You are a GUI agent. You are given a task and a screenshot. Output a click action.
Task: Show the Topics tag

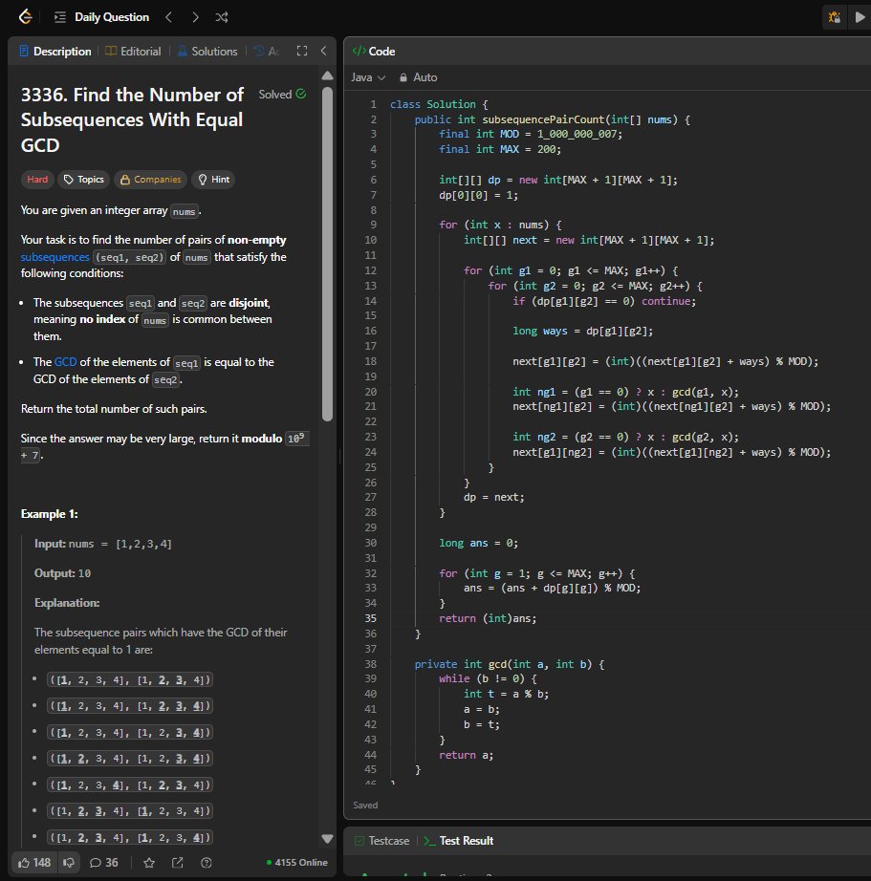coord(84,180)
